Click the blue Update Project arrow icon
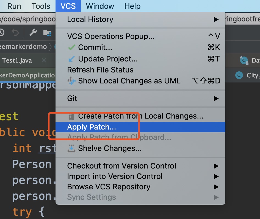Screen dimensions: 260x219 point(71,59)
